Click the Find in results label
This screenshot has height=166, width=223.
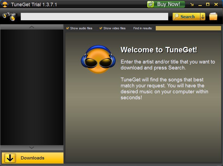point(143,28)
